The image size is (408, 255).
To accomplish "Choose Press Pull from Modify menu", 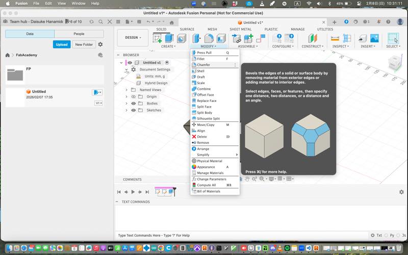I will pyautogui.click(x=215, y=53).
